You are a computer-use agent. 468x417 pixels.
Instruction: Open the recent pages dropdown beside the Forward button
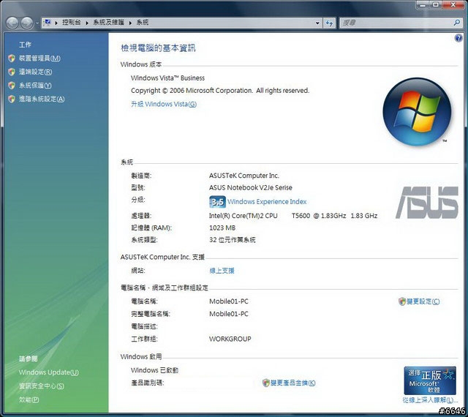coord(37,23)
